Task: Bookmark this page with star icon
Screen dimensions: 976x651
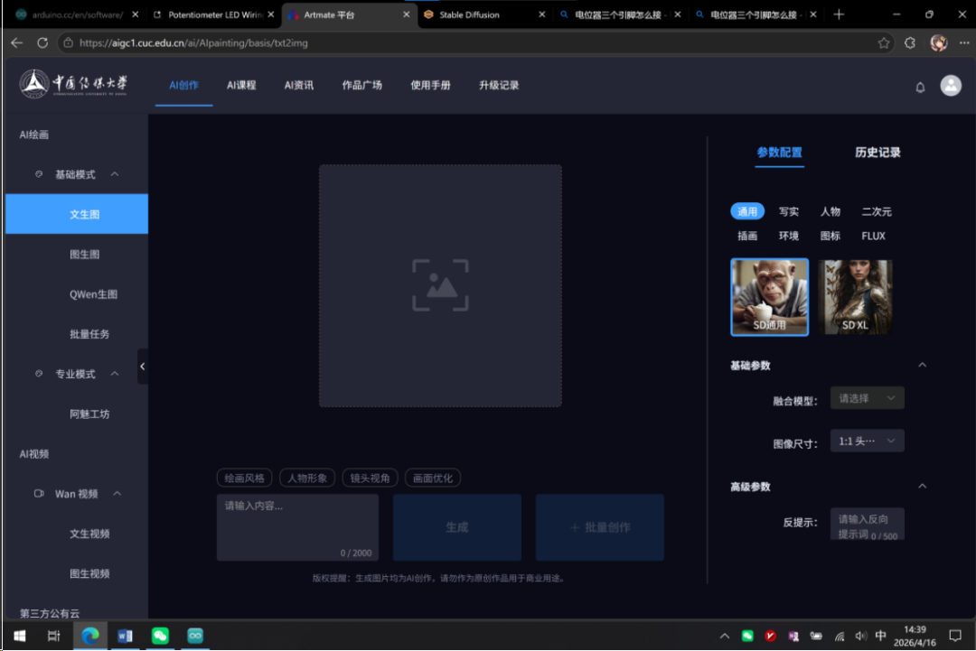Action: tap(883, 43)
